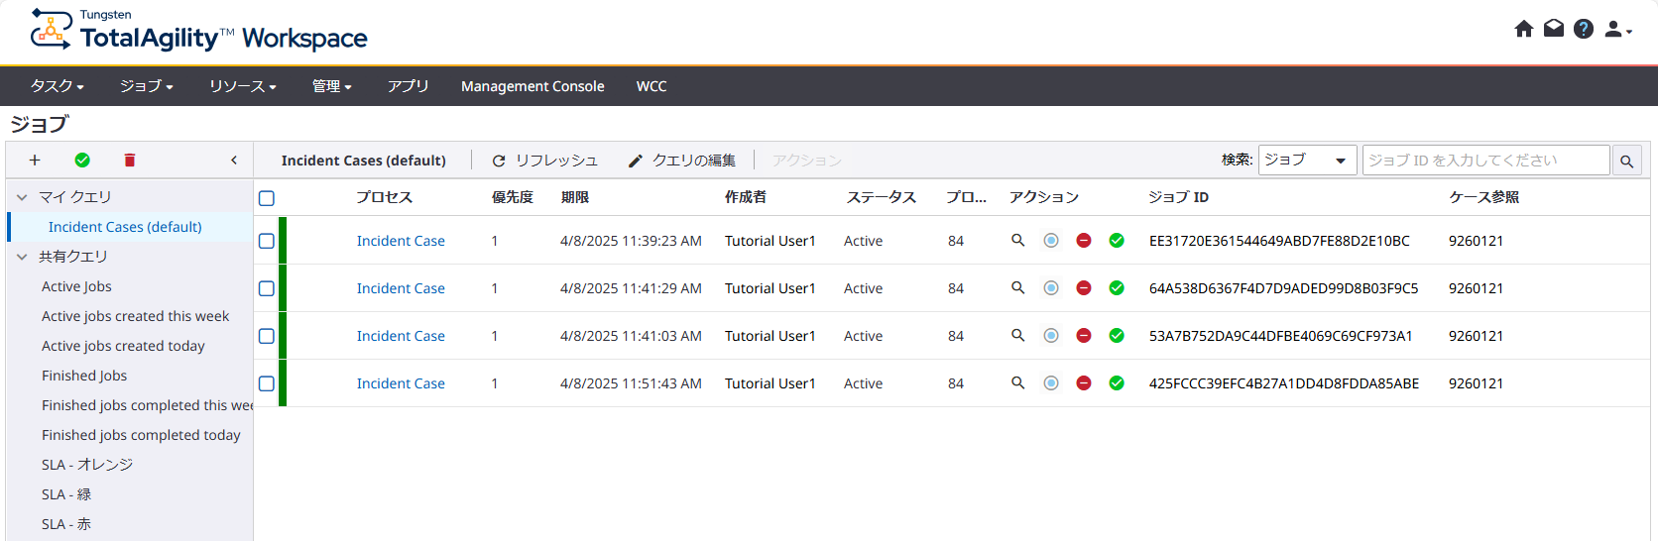
Task: Click the green checkmark icon in query toolbar
Action: tap(82, 160)
